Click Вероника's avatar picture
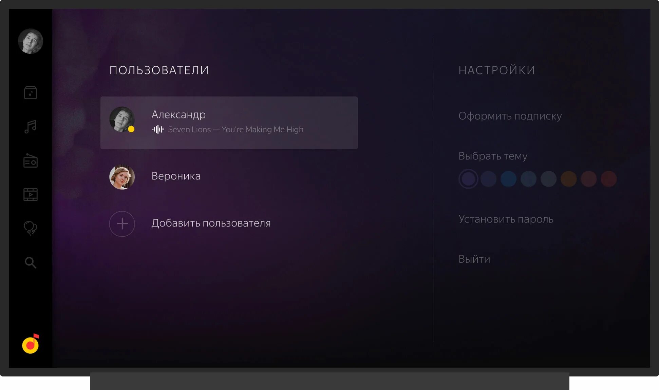Viewport: 659px width, 390px height. click(122, 177)
